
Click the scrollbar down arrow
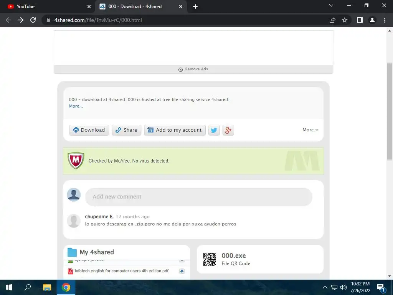tap(390, 276)
